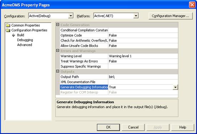Image resolution: width=197 pixels, height=134 pixels.
Task: Click the Output Path value field
Action: point(143,77)
